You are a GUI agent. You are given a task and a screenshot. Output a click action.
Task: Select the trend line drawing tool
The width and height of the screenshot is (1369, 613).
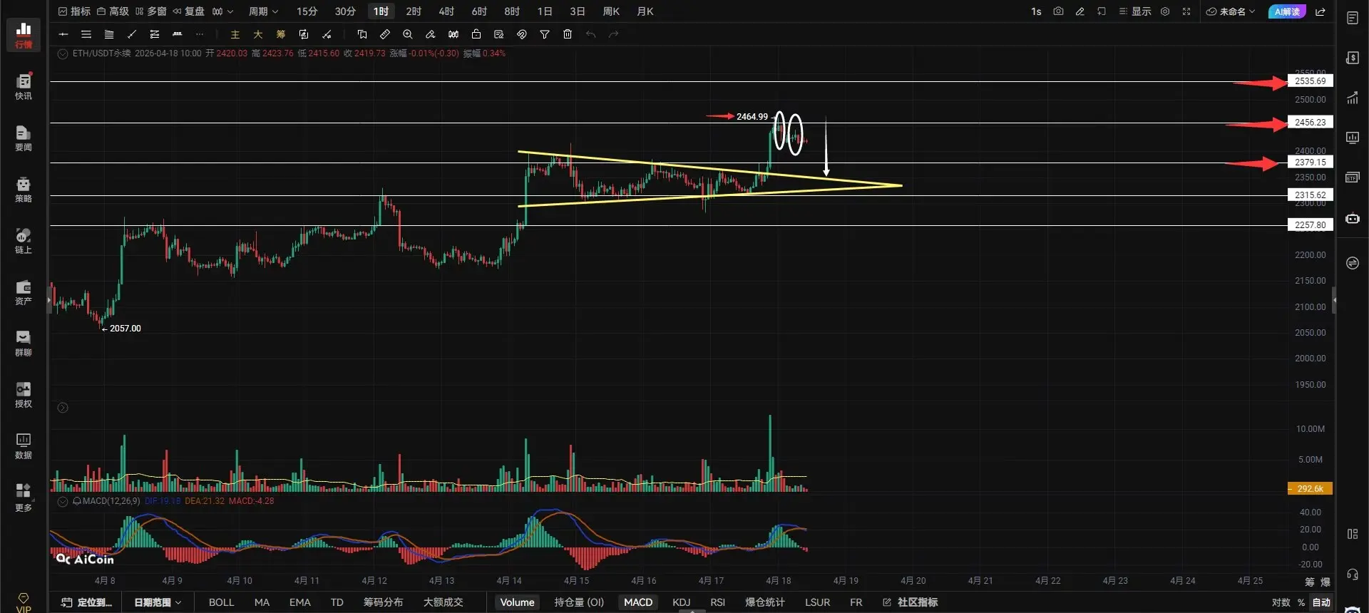point(132,34)
